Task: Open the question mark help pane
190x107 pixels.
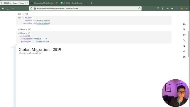Action: [x=184, y=57]
